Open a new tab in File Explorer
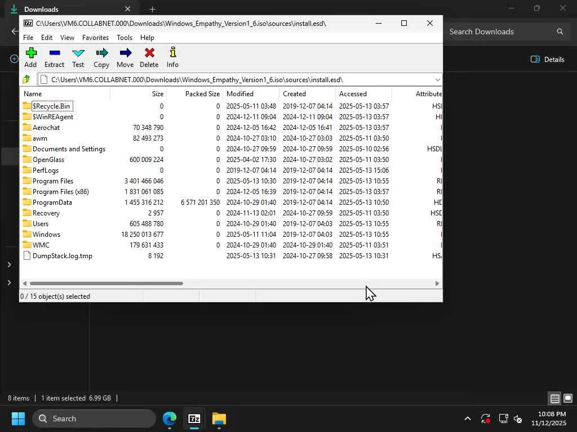Screen dimensions: 577x432 coord(152,9)
